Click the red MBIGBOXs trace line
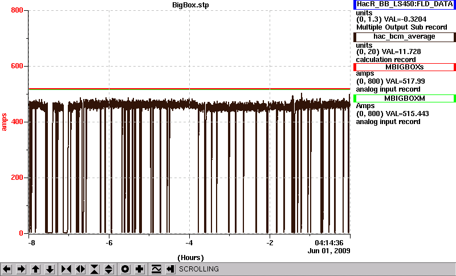 pyautogui.click(x=189, y=89)
